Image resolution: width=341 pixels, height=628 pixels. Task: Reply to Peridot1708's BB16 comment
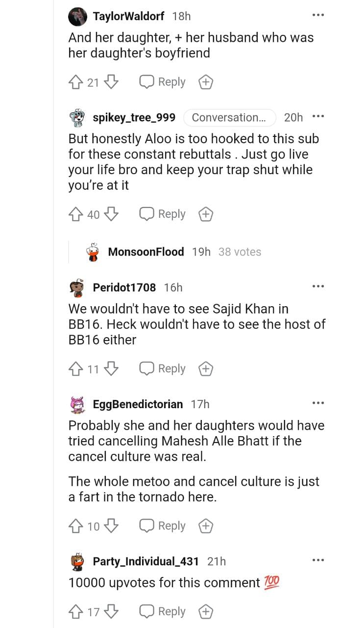(x=163, y=368)
